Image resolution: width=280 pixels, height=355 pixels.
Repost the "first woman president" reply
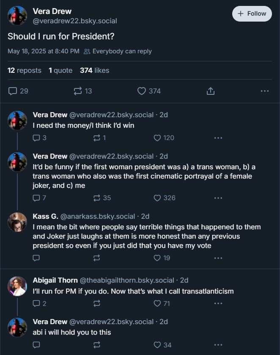(x=96, y=198)
